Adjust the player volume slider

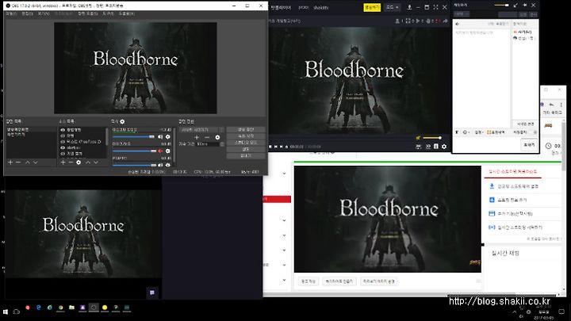point(432,138)
